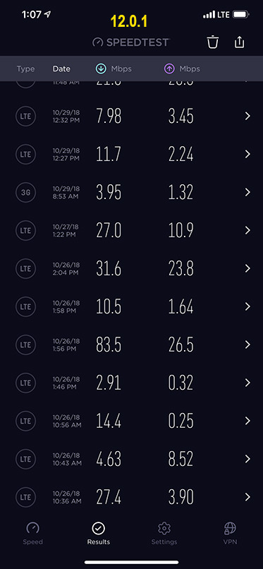Viewport: 263px width, 569px height.
Task: Click LTE badge on 10/27/18 result
Action: [25, 230]
